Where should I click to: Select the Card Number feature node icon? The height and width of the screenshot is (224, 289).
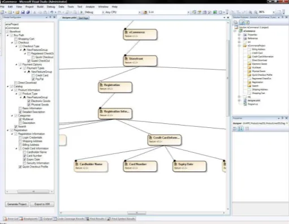127,164
